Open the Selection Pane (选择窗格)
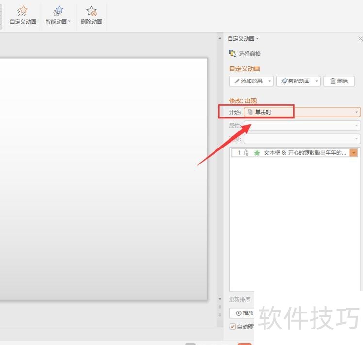The height and width of the screenshot is (345, 363). (245, 54)
